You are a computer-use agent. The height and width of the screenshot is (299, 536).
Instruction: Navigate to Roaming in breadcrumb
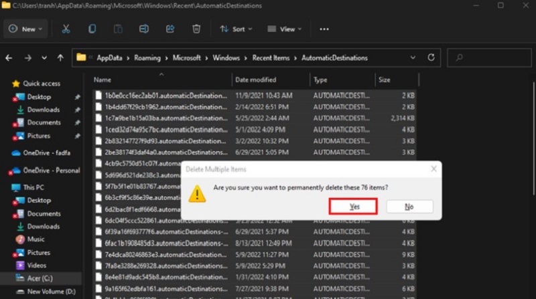click(x=147, y=58)
